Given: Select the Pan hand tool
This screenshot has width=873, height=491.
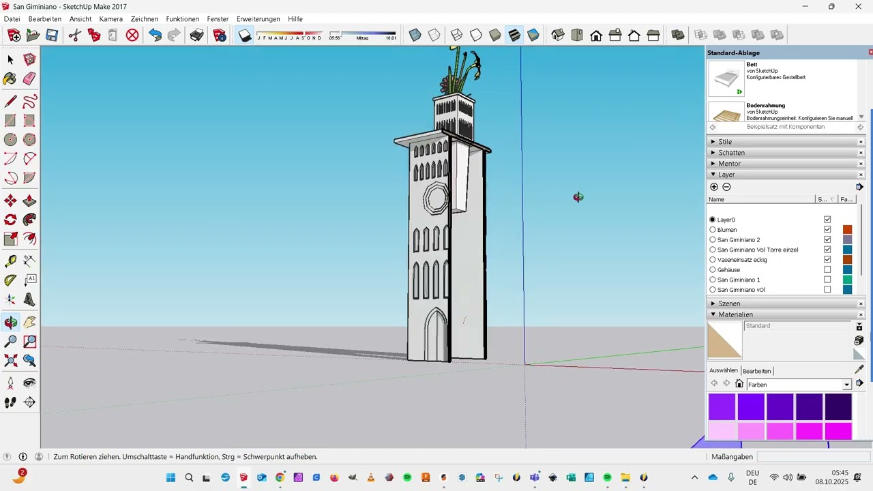Looking at the screenshot, I should (x=29, y=322).
